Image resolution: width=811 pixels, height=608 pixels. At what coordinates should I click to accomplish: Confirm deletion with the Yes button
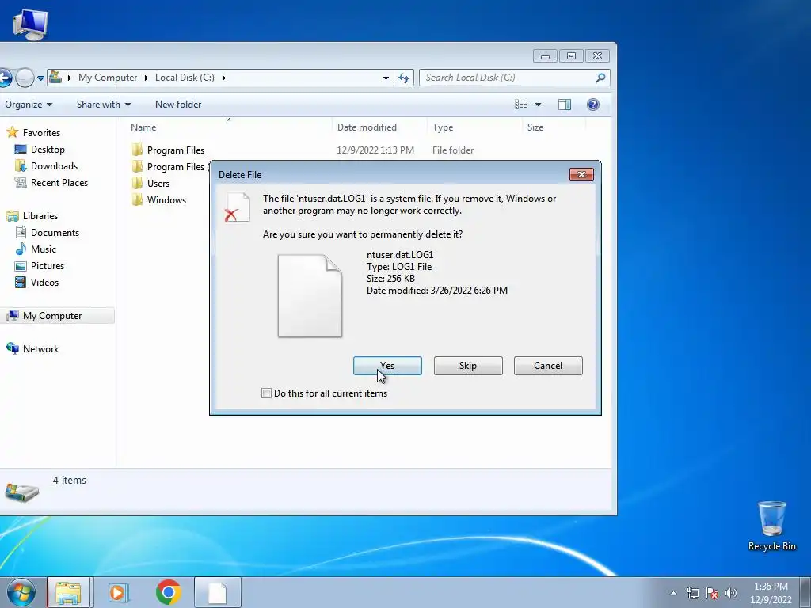click(387, 366)
